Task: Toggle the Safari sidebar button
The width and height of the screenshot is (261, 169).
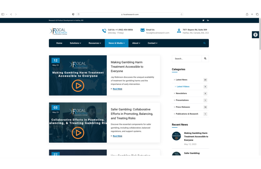Action: coord(3,14)
